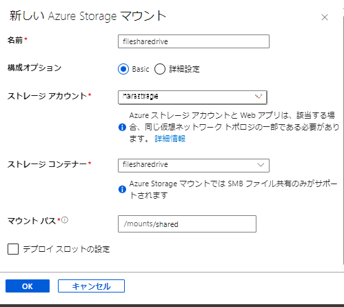344x307 pixels.
Task: Click the OK button
Action: (x=28, y=286)
